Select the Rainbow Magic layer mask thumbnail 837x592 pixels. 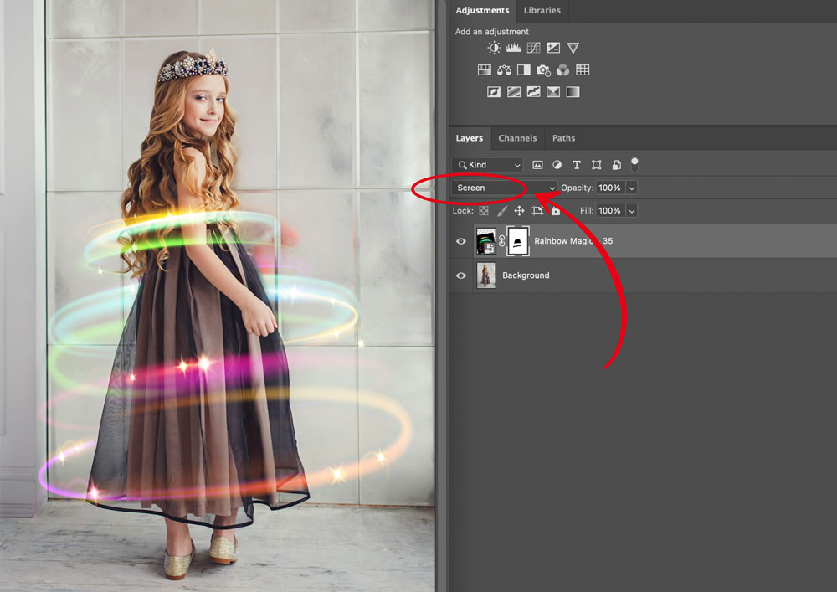click(518, 241)
